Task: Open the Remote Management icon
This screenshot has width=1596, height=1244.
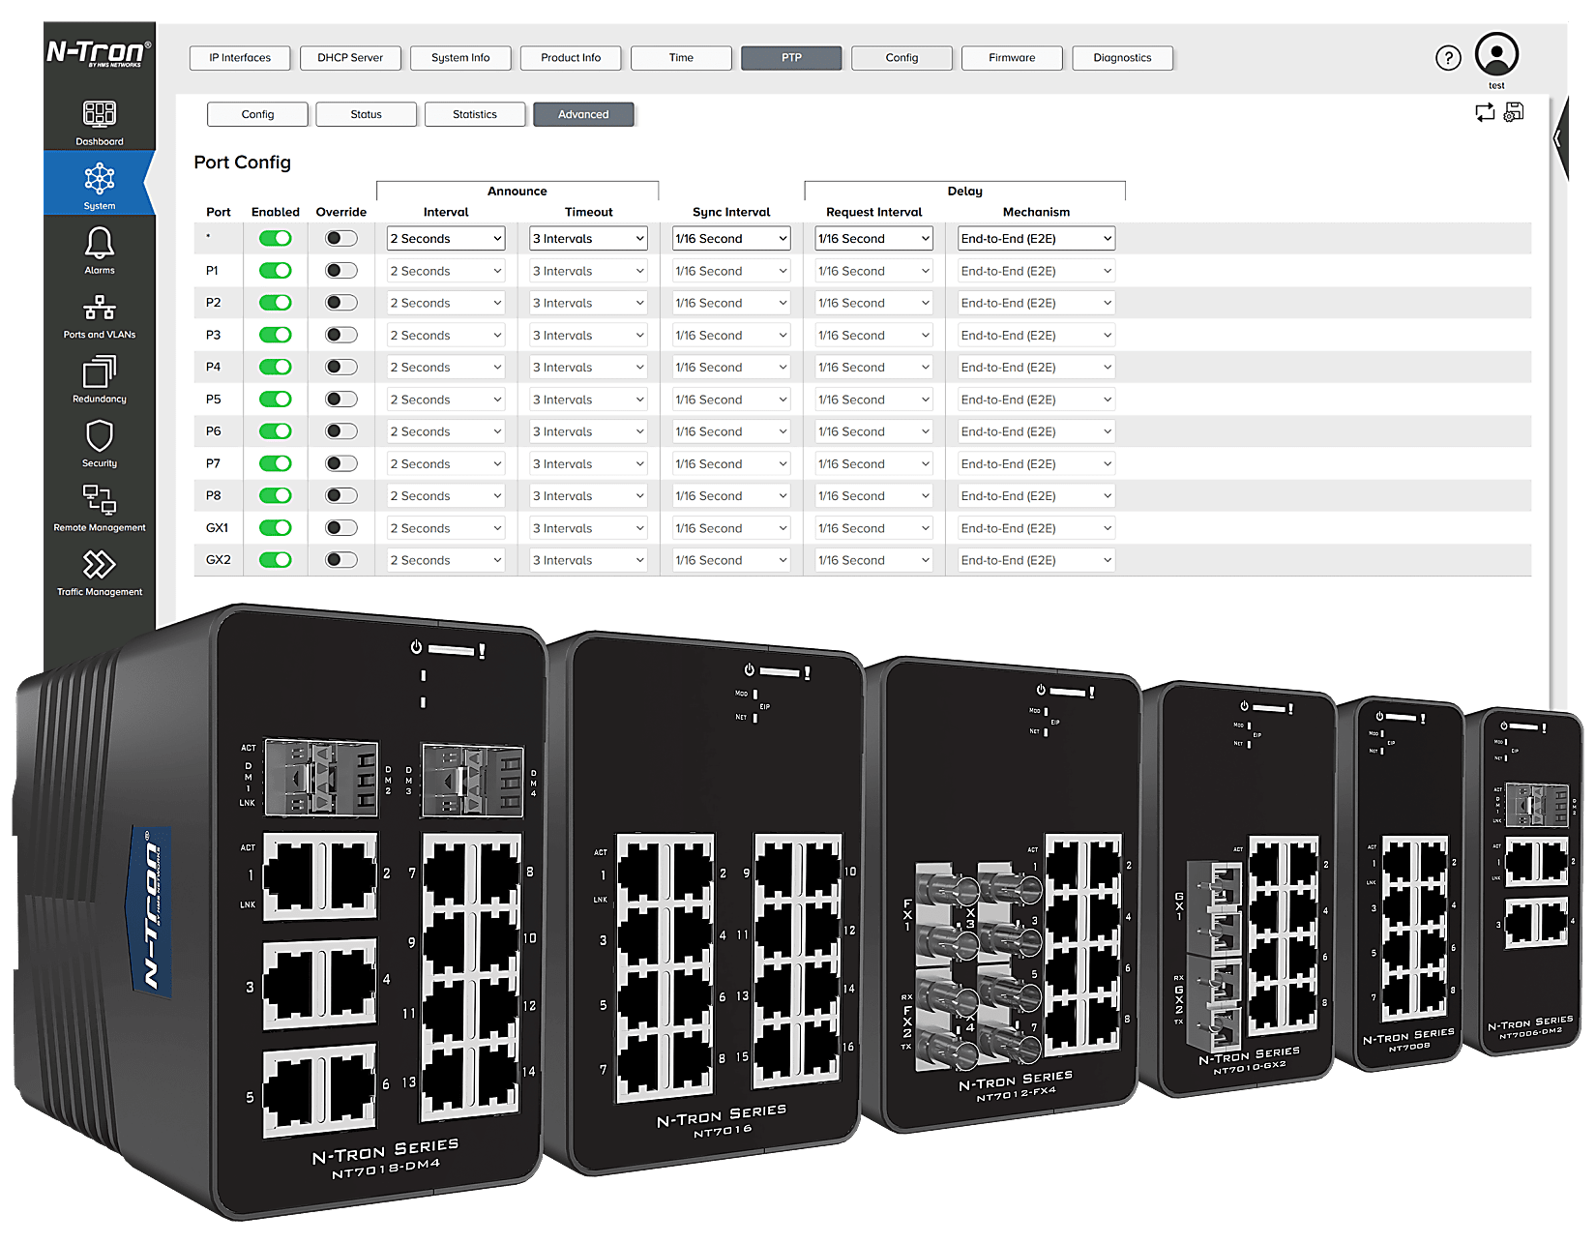Action: pyautogui.click(x=99, y=499)
